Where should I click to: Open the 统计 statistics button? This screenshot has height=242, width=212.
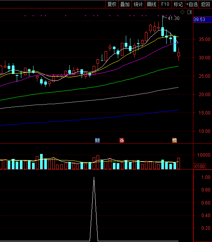138,4
